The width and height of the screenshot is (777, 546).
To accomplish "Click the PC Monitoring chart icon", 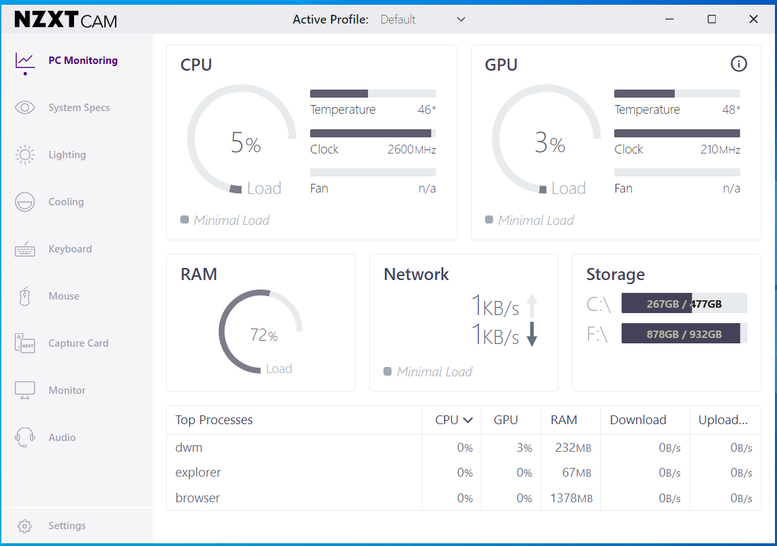I will [25, 61].
